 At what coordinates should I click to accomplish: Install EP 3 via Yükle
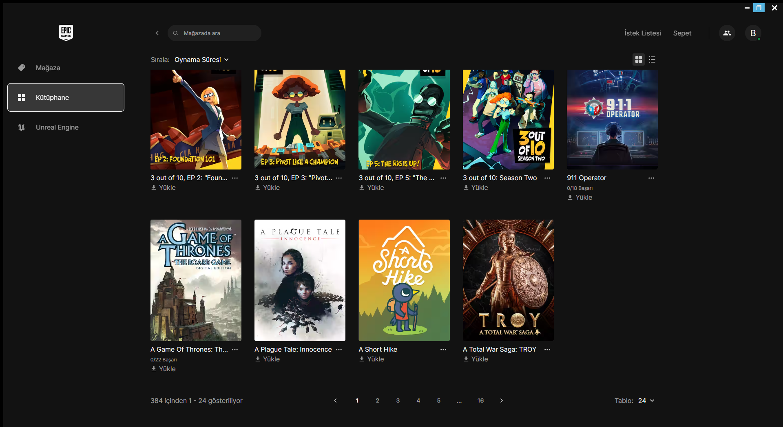[x=267, y=187]
